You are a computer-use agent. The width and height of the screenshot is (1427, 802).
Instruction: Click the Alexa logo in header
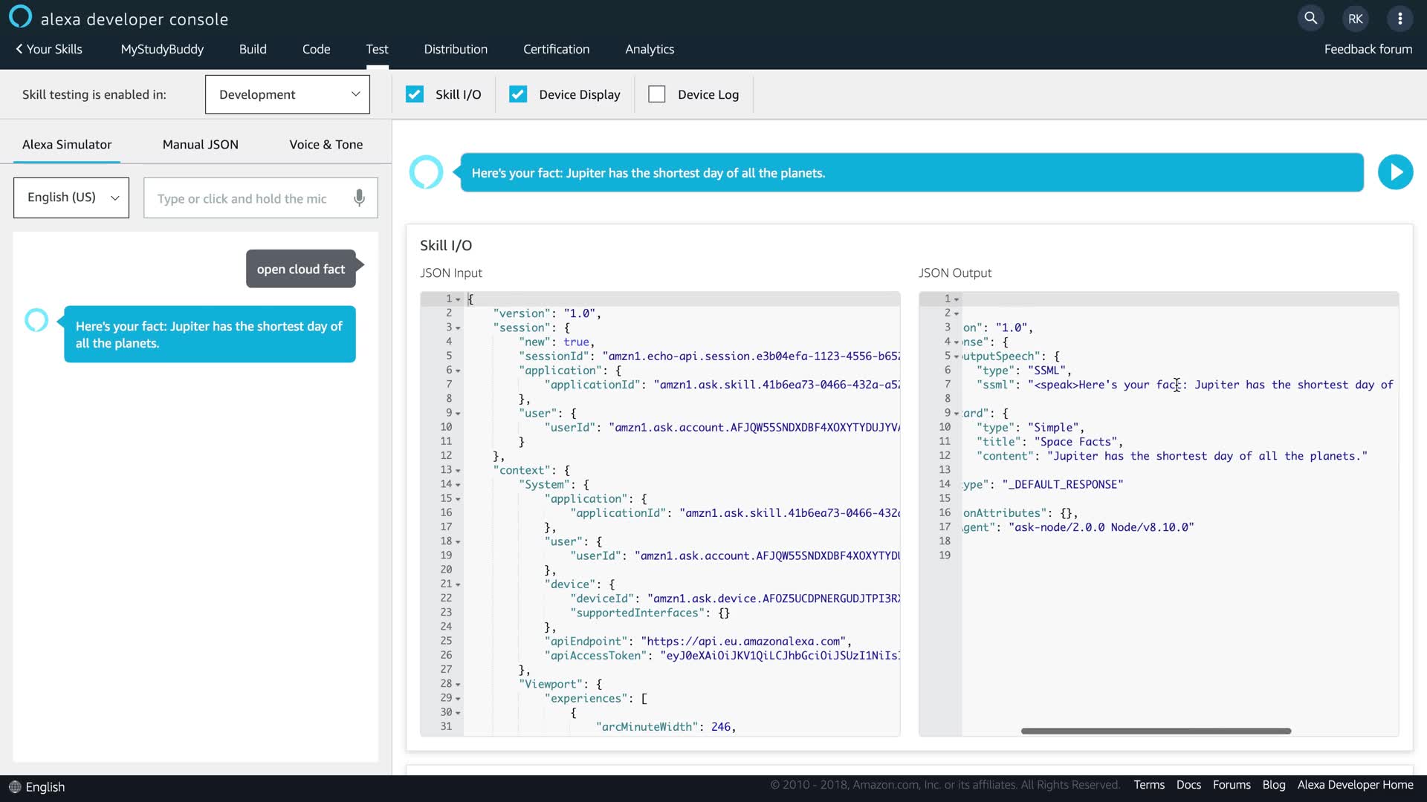[20, 16]
